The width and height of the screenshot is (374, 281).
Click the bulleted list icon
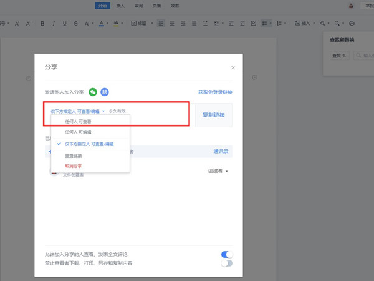264,24
